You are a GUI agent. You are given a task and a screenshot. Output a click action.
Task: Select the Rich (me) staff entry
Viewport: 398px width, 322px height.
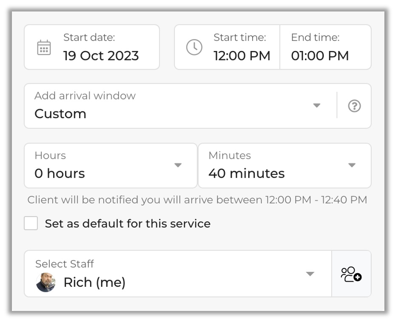[x=94, y=282]
